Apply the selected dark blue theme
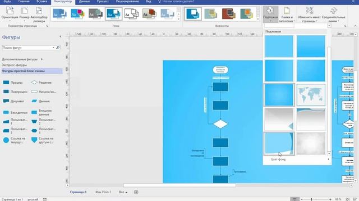Image resolution: width=359 pixels, height=201 pixels. 113,14
